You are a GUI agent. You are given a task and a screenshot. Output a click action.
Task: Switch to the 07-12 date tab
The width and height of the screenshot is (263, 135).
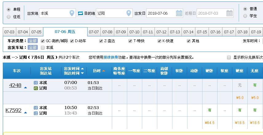coord(161,32)
